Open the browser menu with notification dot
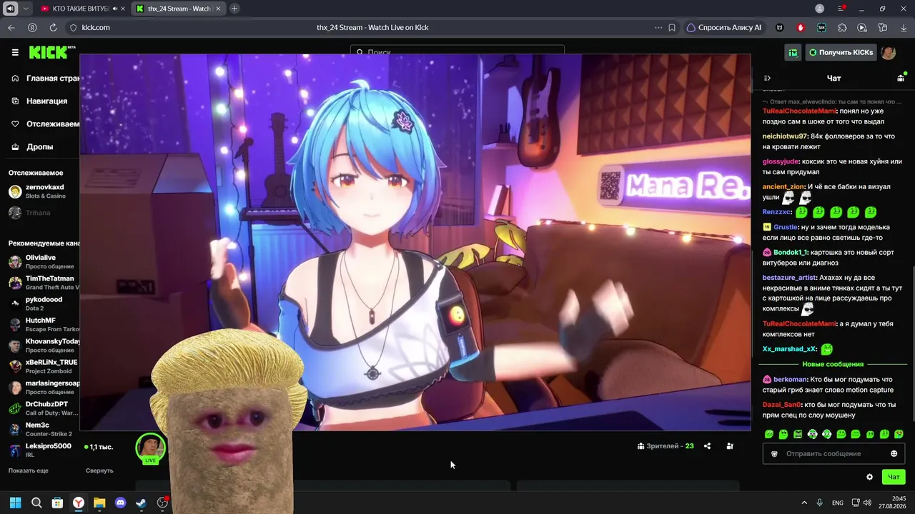 [x=842, y=9]
